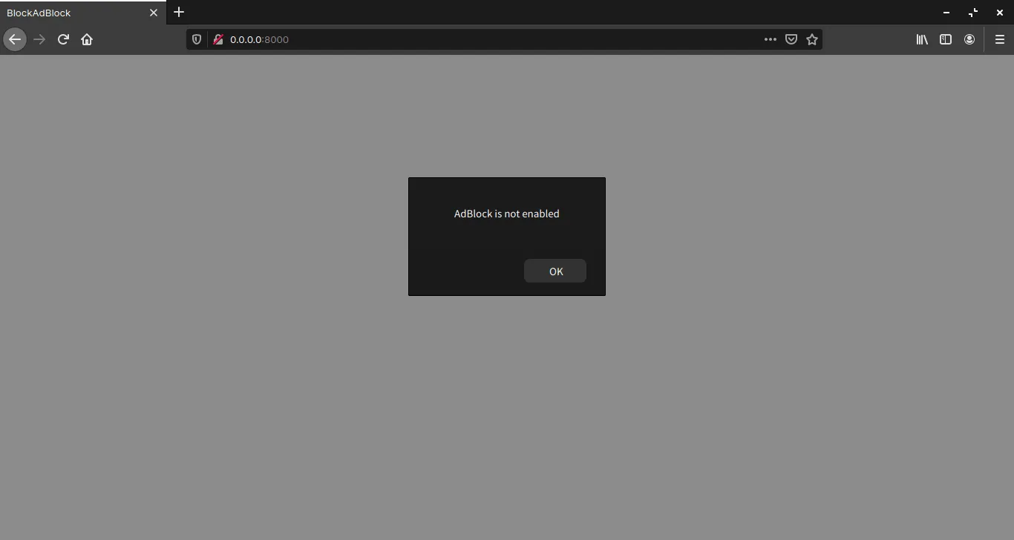Reload the current page
1014x540 pixels.
coord(63,39)
